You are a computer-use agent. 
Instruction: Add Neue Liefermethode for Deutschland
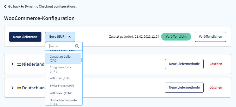point(184,88)
